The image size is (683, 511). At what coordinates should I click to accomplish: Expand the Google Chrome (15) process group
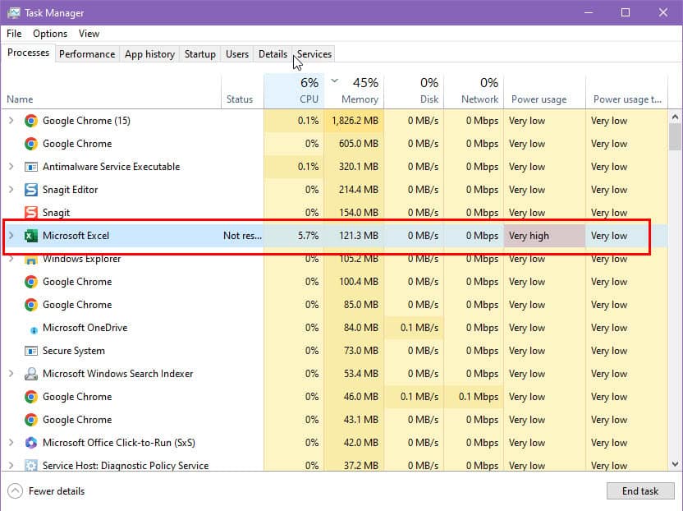(x=11, y=120)
